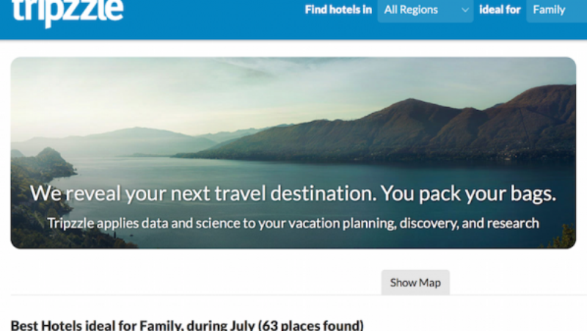Click the "(63 places found)" result count

308,324
